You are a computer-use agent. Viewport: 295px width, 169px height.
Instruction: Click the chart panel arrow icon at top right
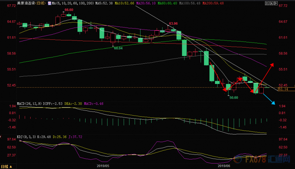(275, 3)
